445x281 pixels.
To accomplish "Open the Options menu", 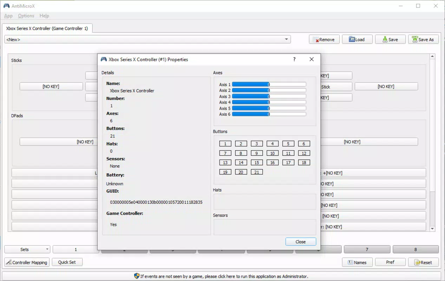I will pos(26,16).
